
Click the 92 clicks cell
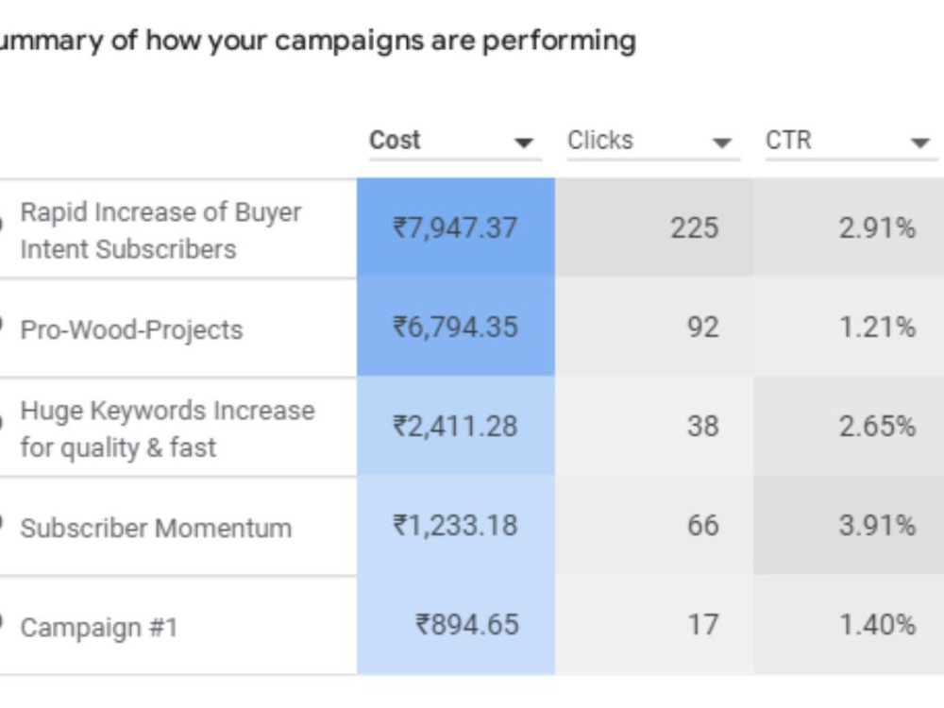(x=654, y=327)
